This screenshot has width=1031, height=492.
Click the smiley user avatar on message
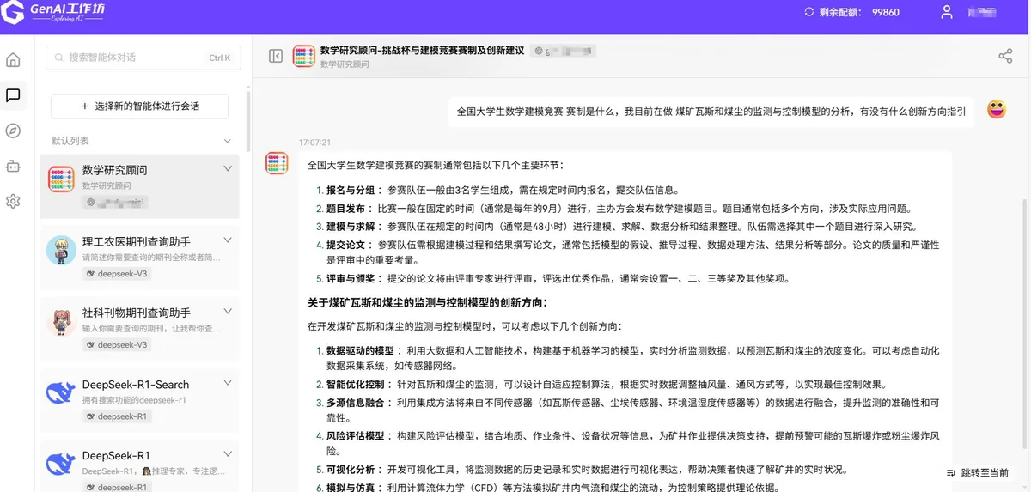click(x=997, y=109)
